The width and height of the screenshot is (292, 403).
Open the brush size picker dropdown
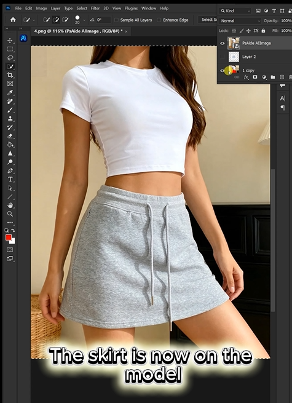84,20
